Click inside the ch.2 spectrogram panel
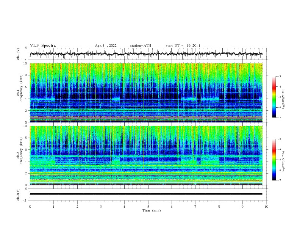 [x=146, y=155]
